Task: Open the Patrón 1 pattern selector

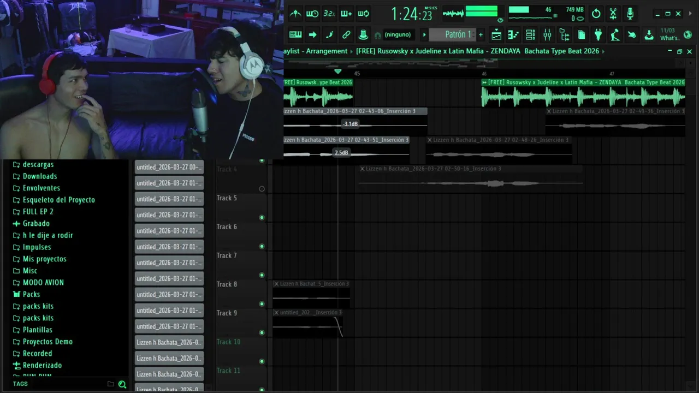Action: (x=453, y=34)
